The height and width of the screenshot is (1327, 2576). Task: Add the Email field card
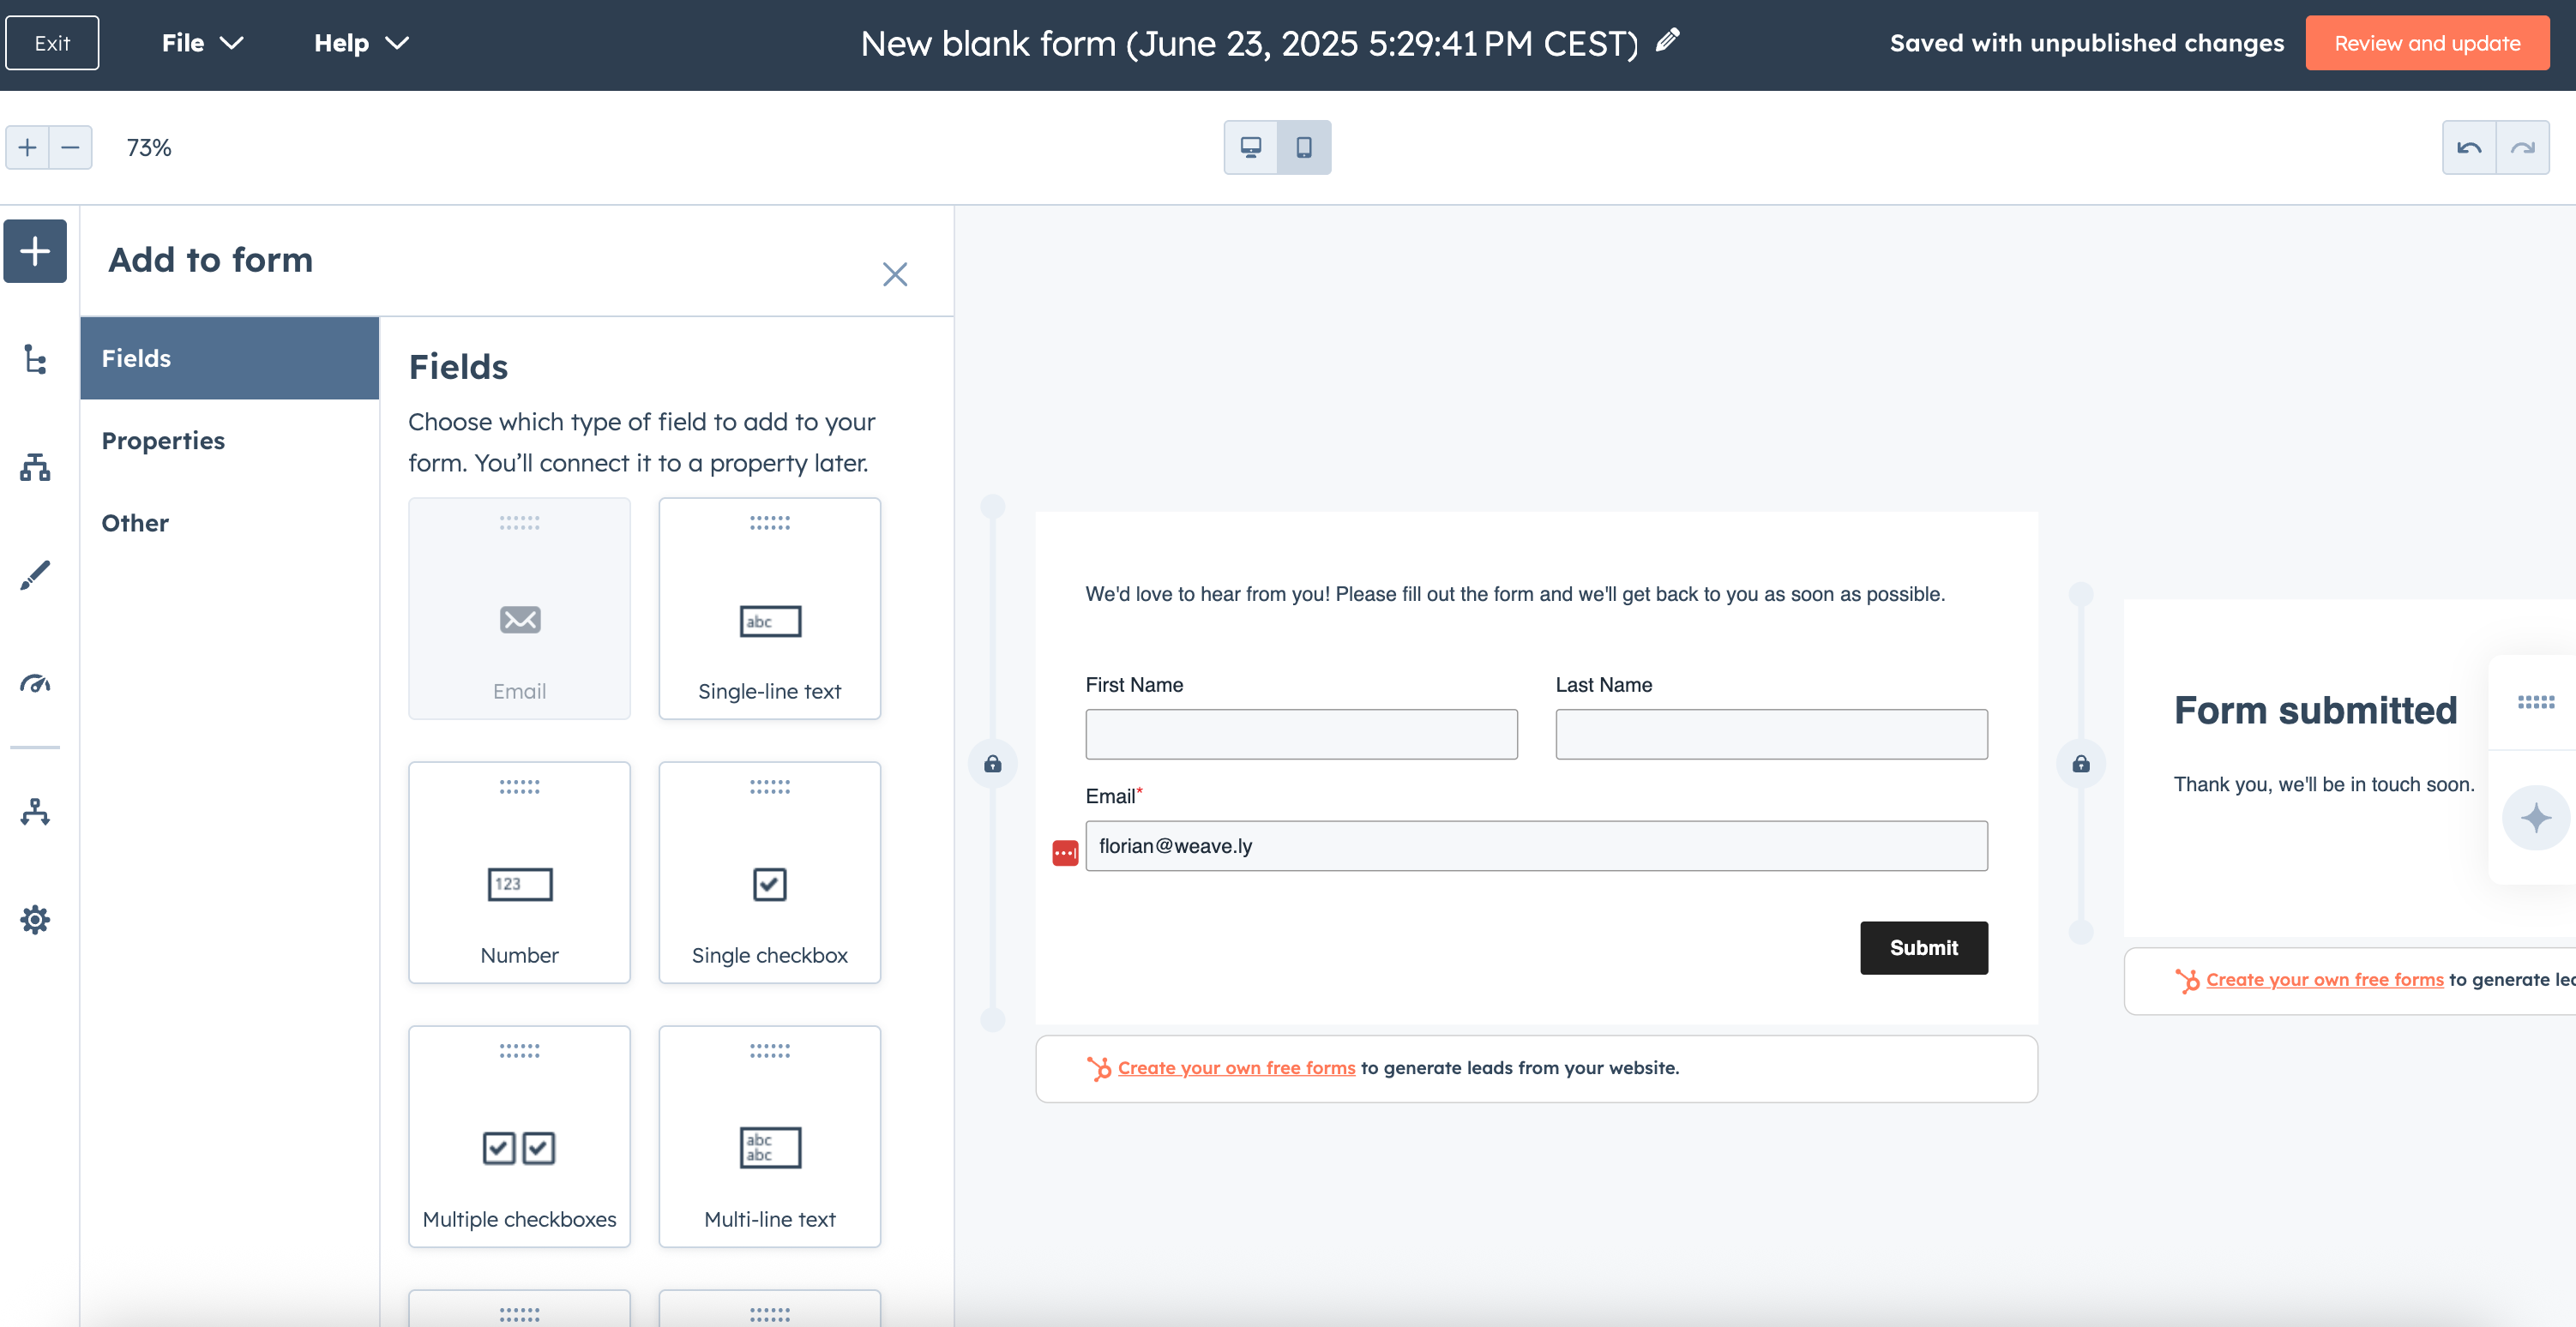click(519, 608)
